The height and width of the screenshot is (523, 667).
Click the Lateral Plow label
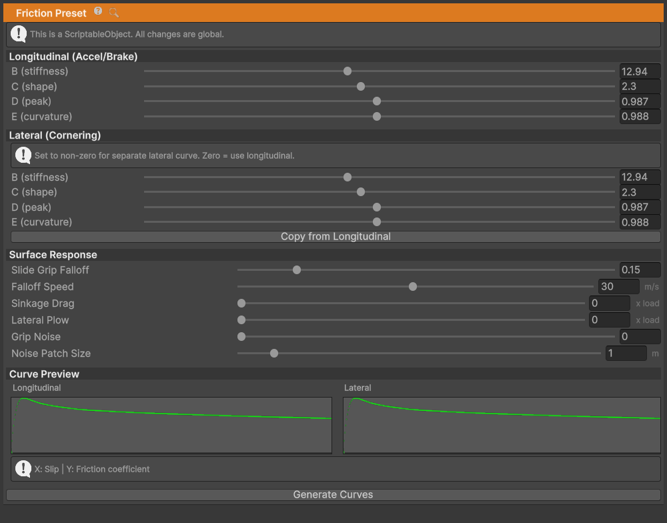(40, 320)
